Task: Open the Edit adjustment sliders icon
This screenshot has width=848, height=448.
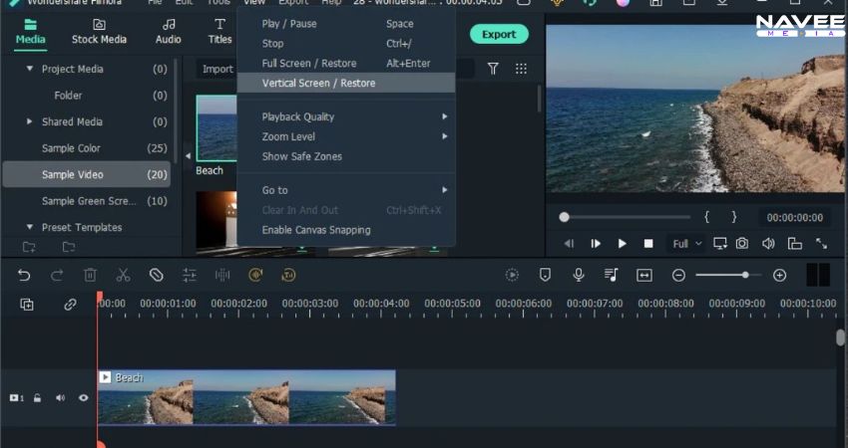Action: [x=190, y=276]
